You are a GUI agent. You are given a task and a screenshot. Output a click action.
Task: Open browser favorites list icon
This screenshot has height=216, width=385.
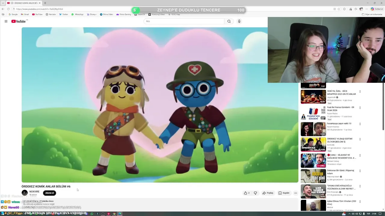356,9
